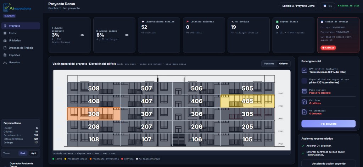Click Ver plan de acción sugerido
This screenshot has height=167, width=363.
coord(328,163)
